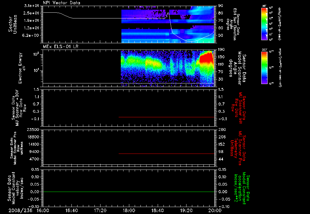Click the red "MU Scanner Intr Raw Data" label
This screenshot has width=310, height=214.
[239, 108]
